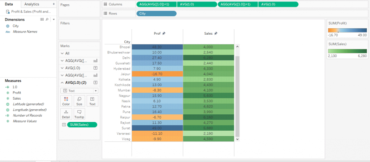Click the SUM(Sales) green color legend
Image resolution: width=370 pixels, height=162 pixels.
347,51
